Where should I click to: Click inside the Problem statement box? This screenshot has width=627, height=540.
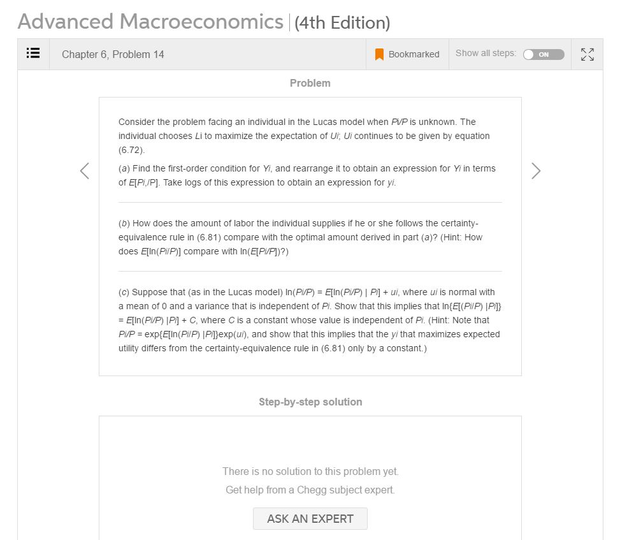310,236
